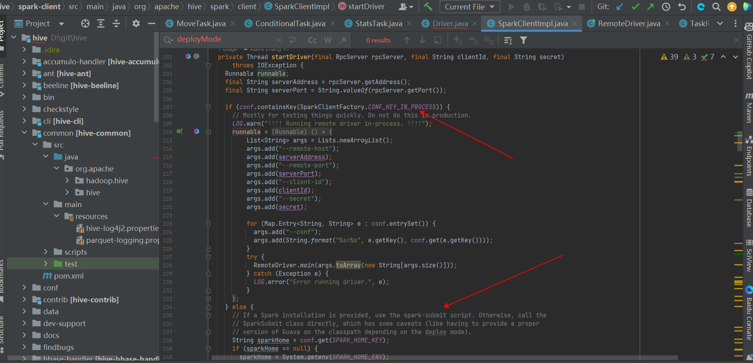Switch to the MoveTask.java tab
This screenshot has width=753, height=363.
click(201, 23)
